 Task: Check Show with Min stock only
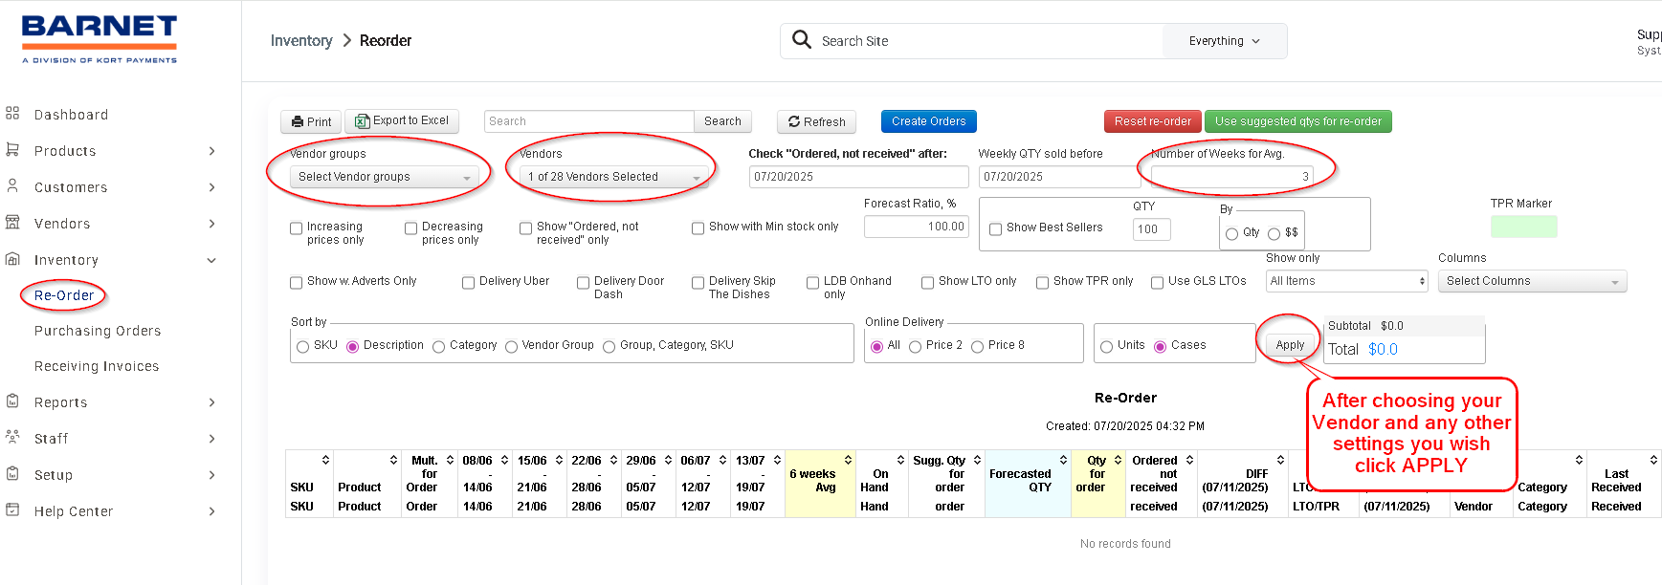point(698,227)
